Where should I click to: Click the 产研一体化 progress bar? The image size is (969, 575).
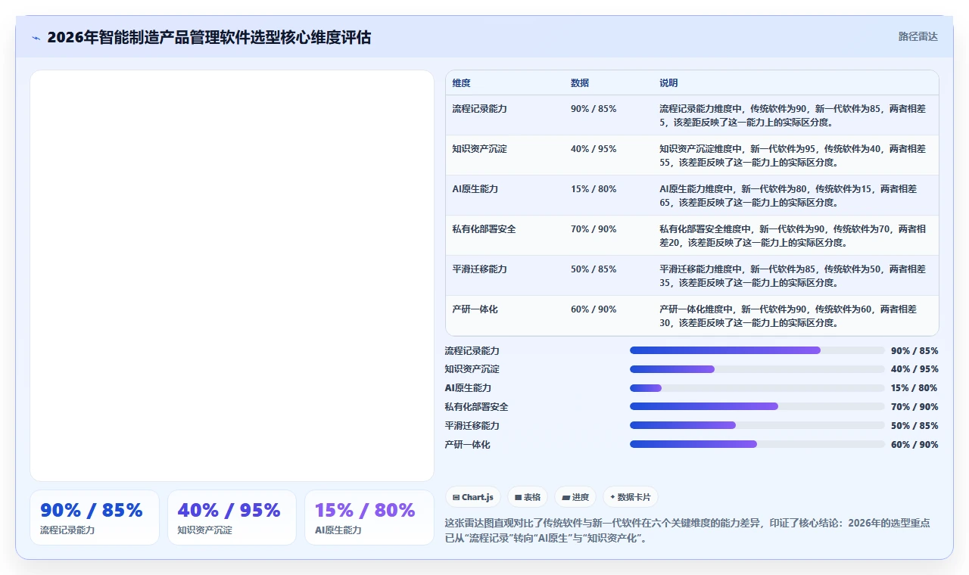[x=757, y=444]
